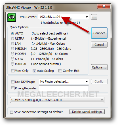Tick the Use DSMPlugin checkbox
The width and height of the screenshot is (118, 125).
[x=12, y=82]
